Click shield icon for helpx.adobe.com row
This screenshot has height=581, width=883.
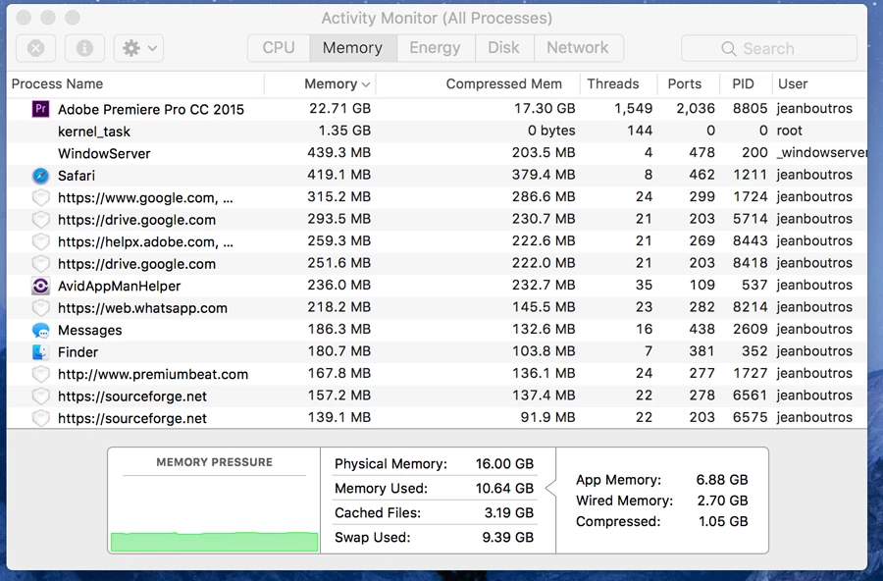[40, 241]
